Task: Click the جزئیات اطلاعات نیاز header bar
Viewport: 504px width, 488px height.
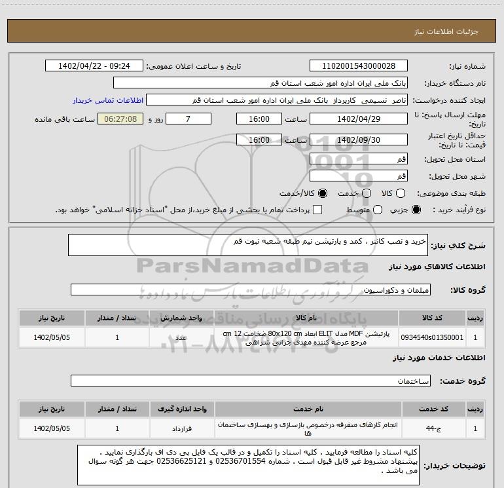Action: (x=252, y=31)
